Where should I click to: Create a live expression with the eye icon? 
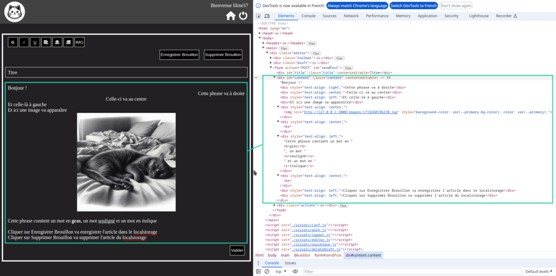click(x=295, y=272)
